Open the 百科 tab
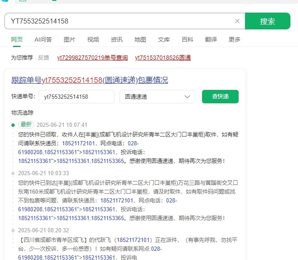This screenshot has height=260, width=298. pyautogui.click(x=187, y=39)
